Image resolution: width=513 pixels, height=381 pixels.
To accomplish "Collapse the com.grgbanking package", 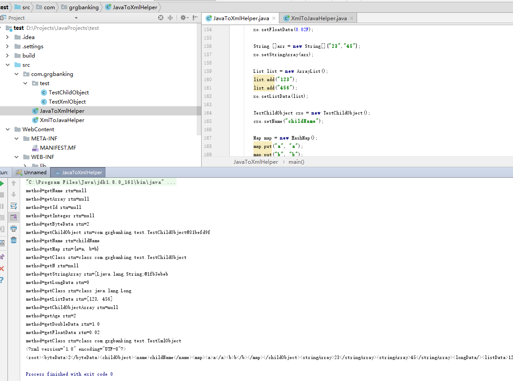I will [x=16, y=74].
